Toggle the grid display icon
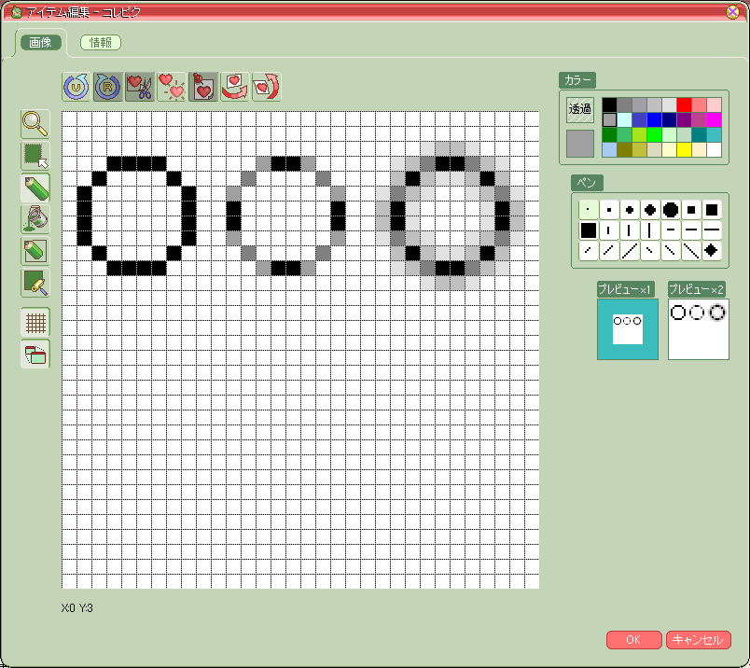The height and width of the screenshot is (668, 750). 35,322
